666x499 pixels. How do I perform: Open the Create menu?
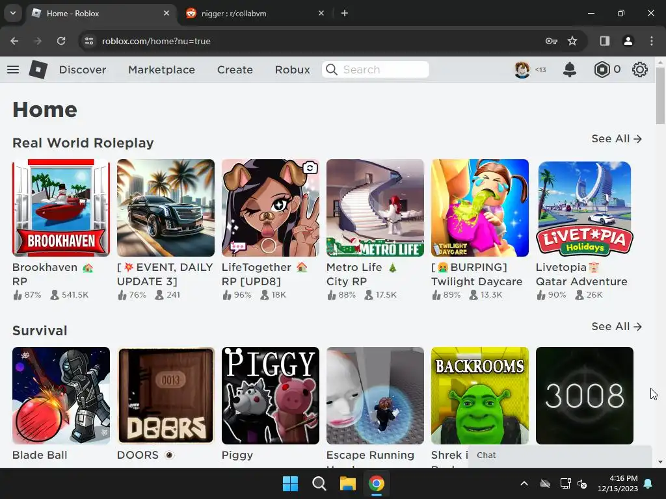235,70
